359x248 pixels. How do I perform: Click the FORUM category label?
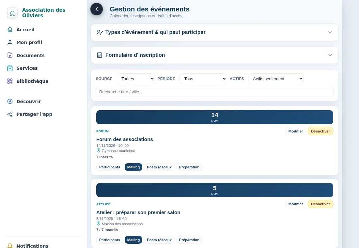(x=102, y=131)
